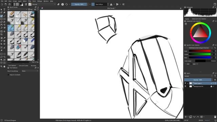
Task: Open the Layers blending mode Normal dropdown
Action: [x=198, y=76]
